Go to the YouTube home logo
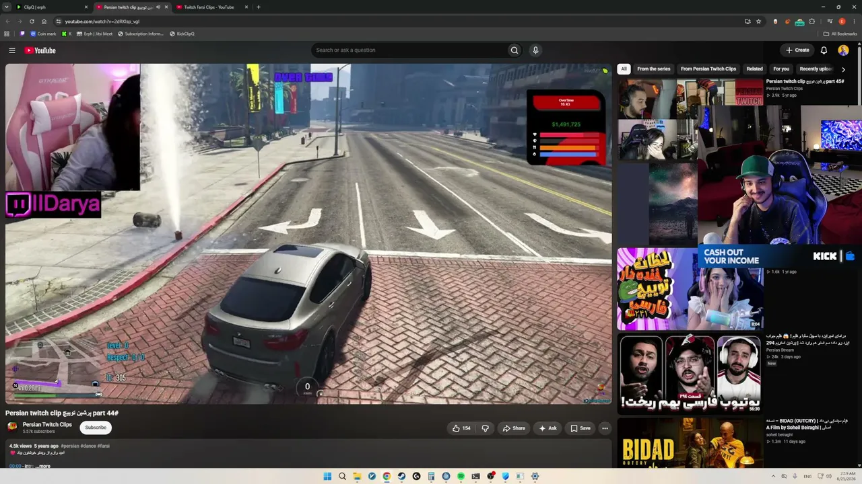 (x=40, y=50)
